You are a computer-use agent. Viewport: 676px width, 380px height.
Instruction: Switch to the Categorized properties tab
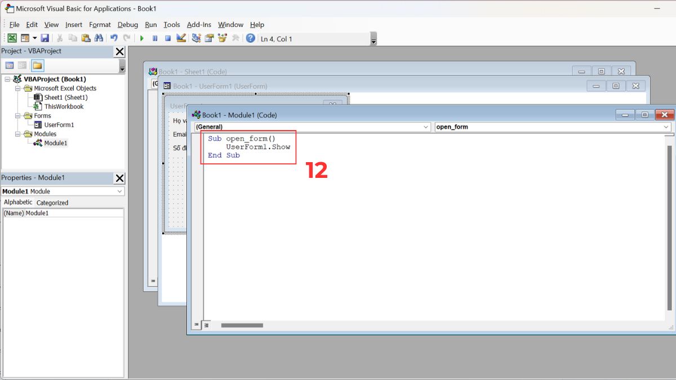tap(52, 202)
